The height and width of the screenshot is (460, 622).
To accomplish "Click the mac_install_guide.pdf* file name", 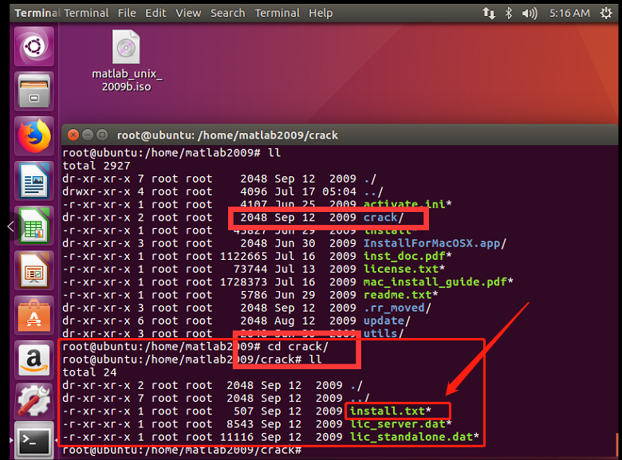I will 439,282.
